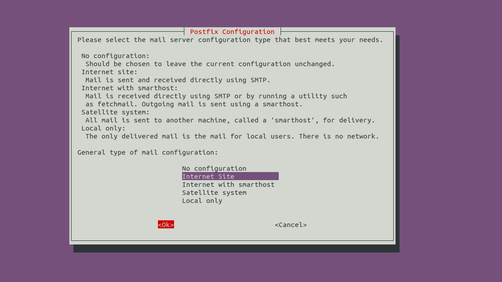
Task: Click the <Cancel> button
Action: point(291,225)
